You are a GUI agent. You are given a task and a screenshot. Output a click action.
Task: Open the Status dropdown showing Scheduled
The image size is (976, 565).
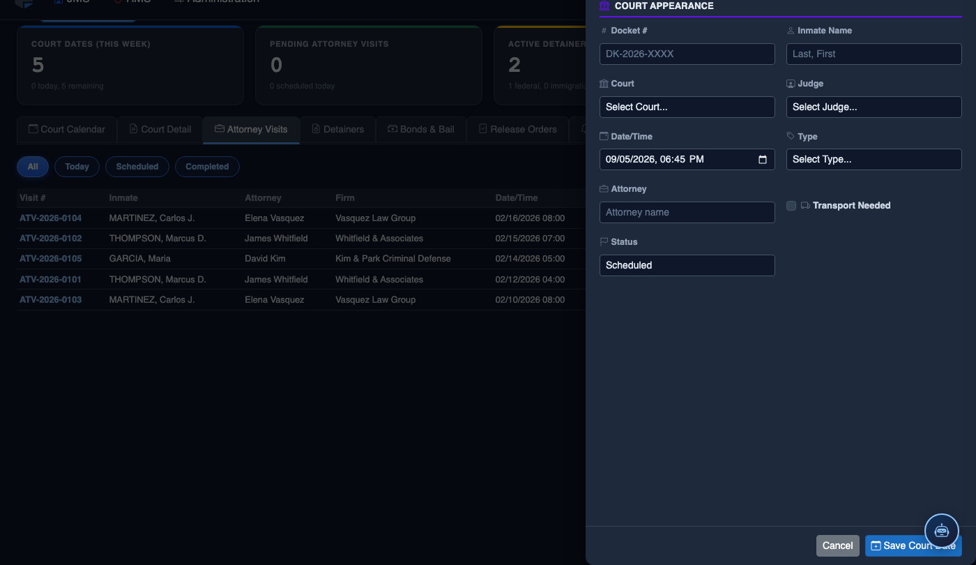687,265
